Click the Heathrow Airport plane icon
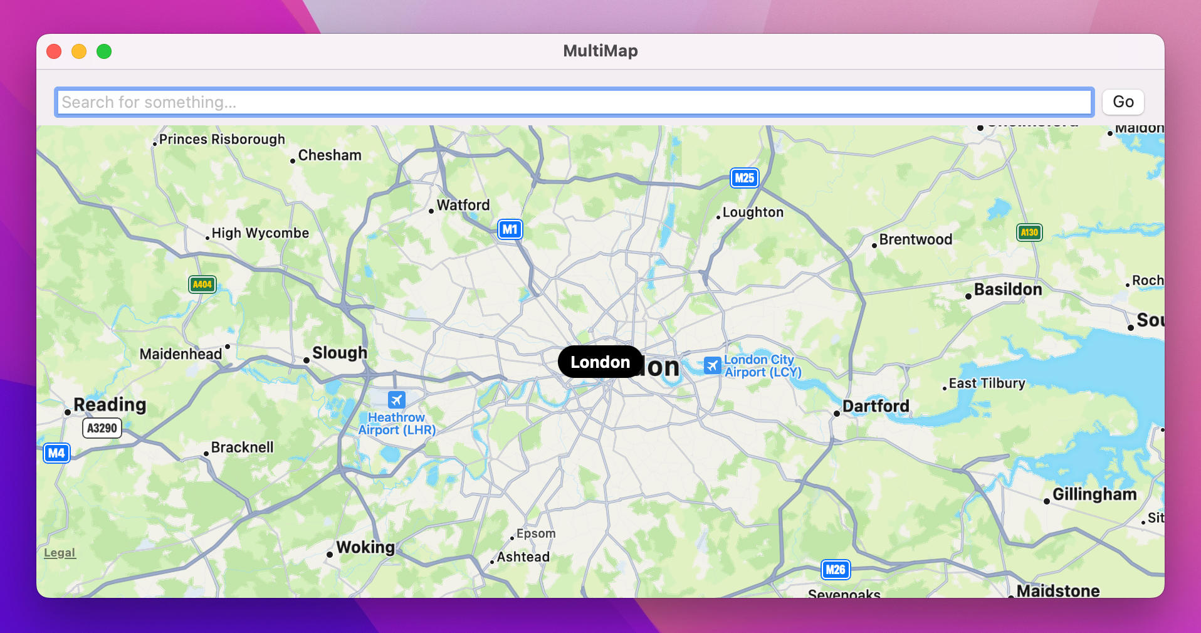Image resolution: width=1201 pixels, height=633 pixels. (x=396, y=399)
